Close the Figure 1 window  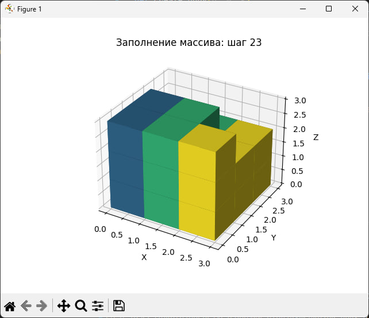(355, 9)
